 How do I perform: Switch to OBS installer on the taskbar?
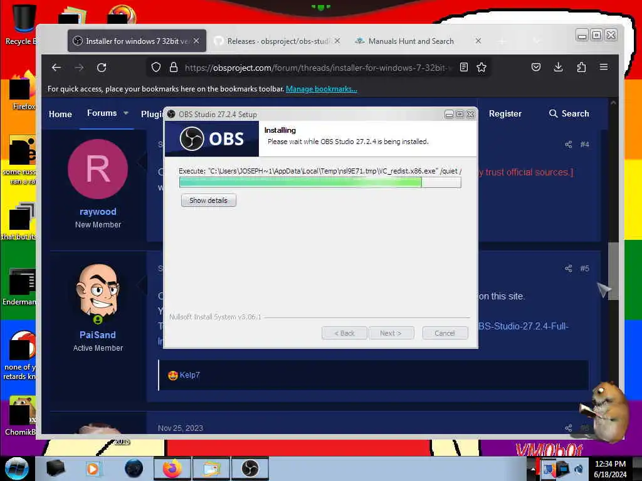pos(250,468)
